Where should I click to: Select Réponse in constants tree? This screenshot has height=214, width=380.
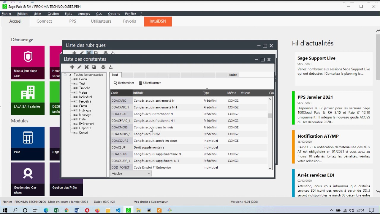point(85,128)
